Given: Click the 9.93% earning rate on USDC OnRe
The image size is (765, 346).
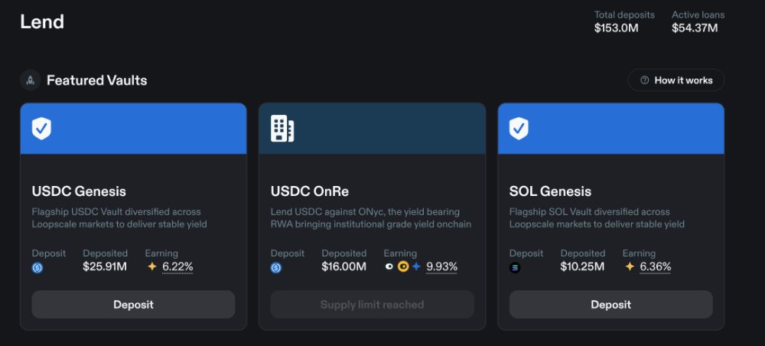Looking at the screenshot, I should point(441,267).
